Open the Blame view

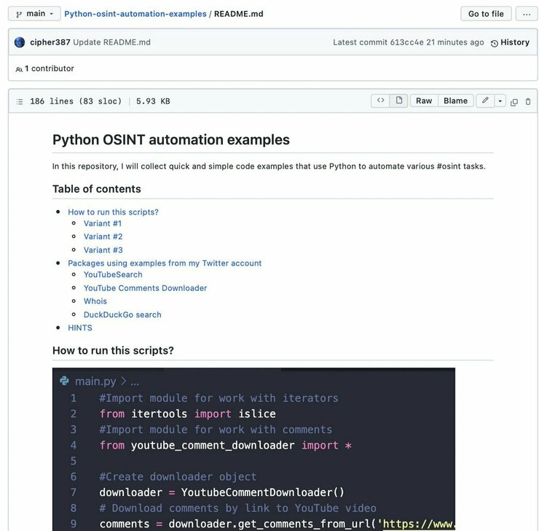[455, 101]
